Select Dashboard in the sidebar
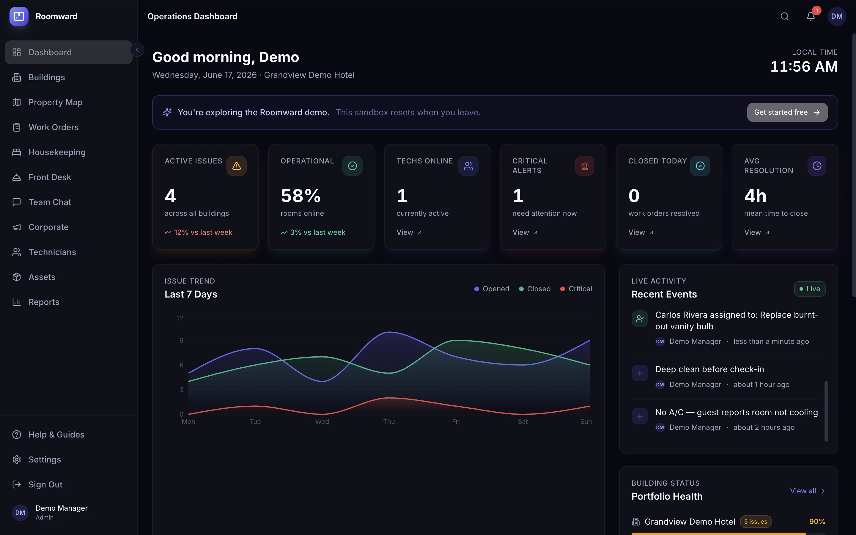 pos(69,52)
